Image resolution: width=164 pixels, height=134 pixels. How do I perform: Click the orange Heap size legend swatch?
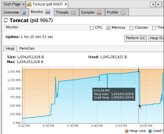[x=127, y=131]
